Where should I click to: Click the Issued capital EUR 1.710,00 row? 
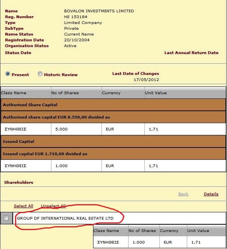[x=113, y=154]
